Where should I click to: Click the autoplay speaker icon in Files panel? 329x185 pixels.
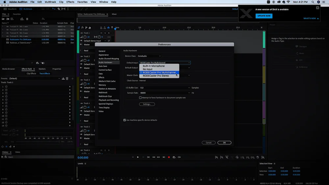[42, 63]
